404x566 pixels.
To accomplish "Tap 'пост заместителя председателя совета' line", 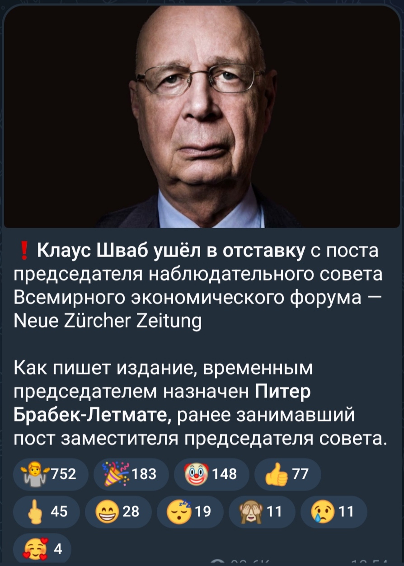I will 201,438.
